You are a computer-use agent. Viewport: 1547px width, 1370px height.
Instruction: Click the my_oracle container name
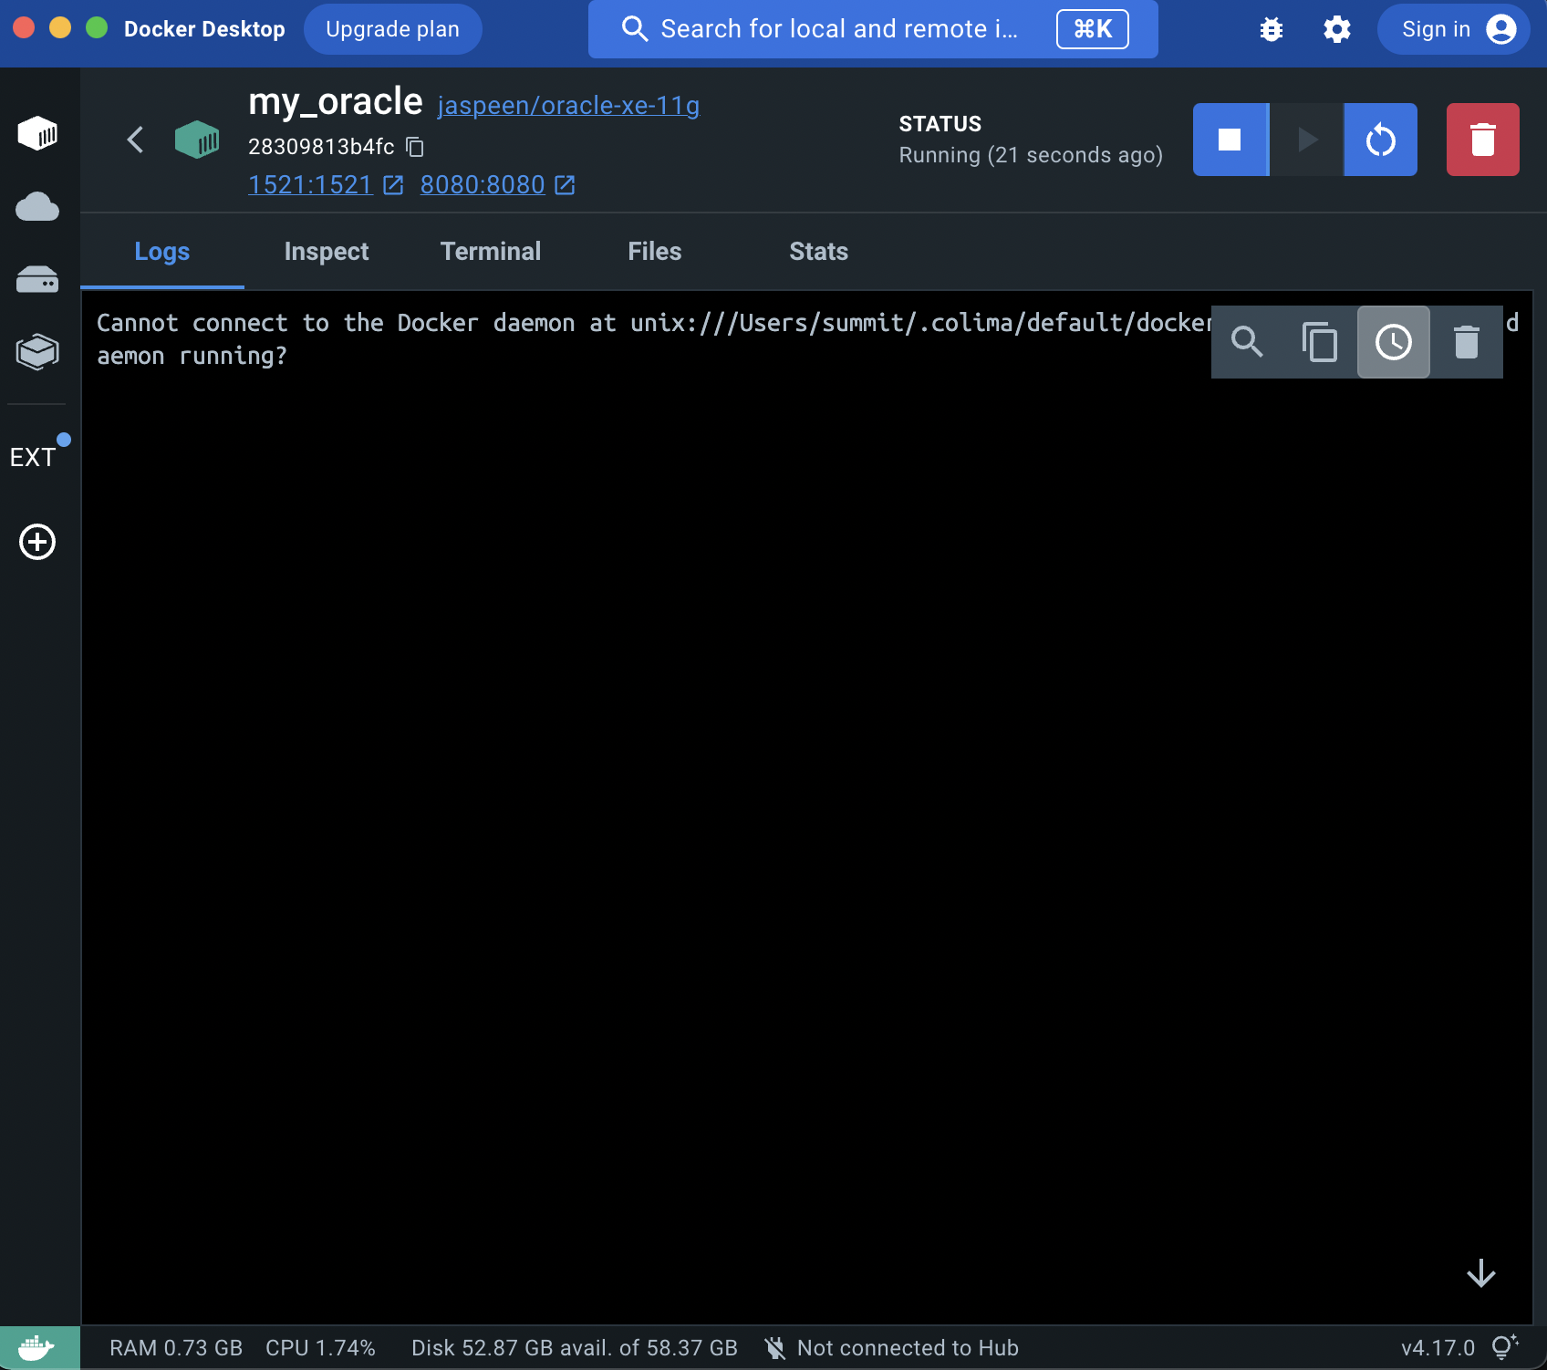pyautogui.click(x=336, y=102)
